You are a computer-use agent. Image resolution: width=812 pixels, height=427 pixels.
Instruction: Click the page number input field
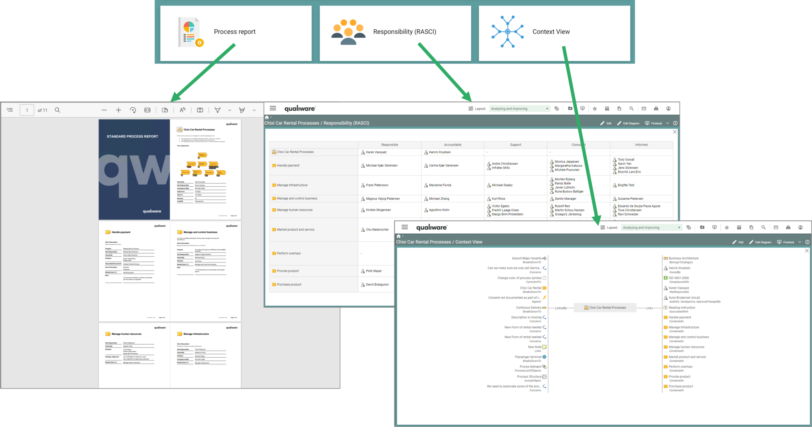click(x=27, y=110)
